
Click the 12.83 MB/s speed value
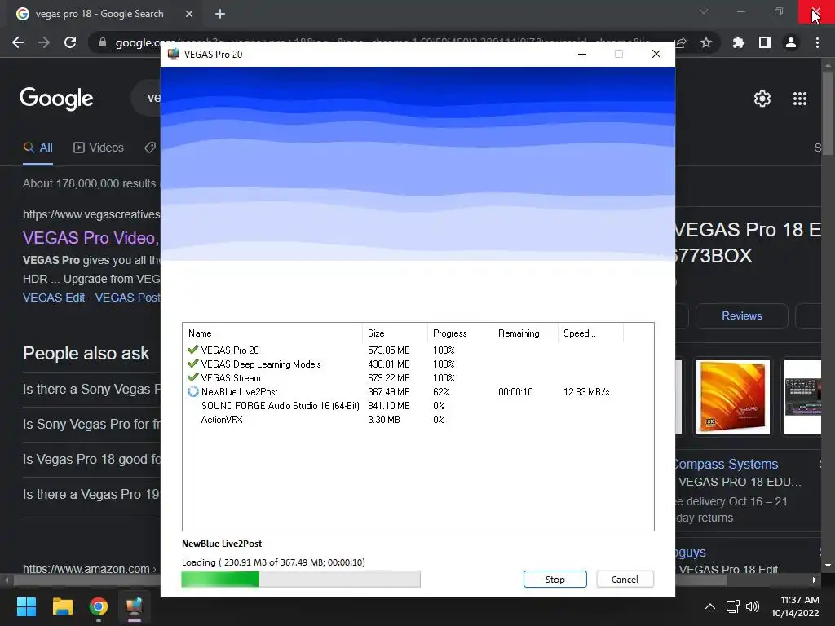[586, 392]
